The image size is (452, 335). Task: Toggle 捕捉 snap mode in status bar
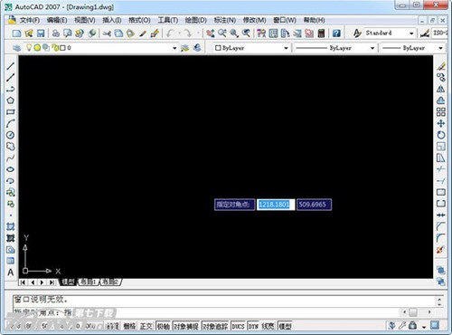(113, 326)
